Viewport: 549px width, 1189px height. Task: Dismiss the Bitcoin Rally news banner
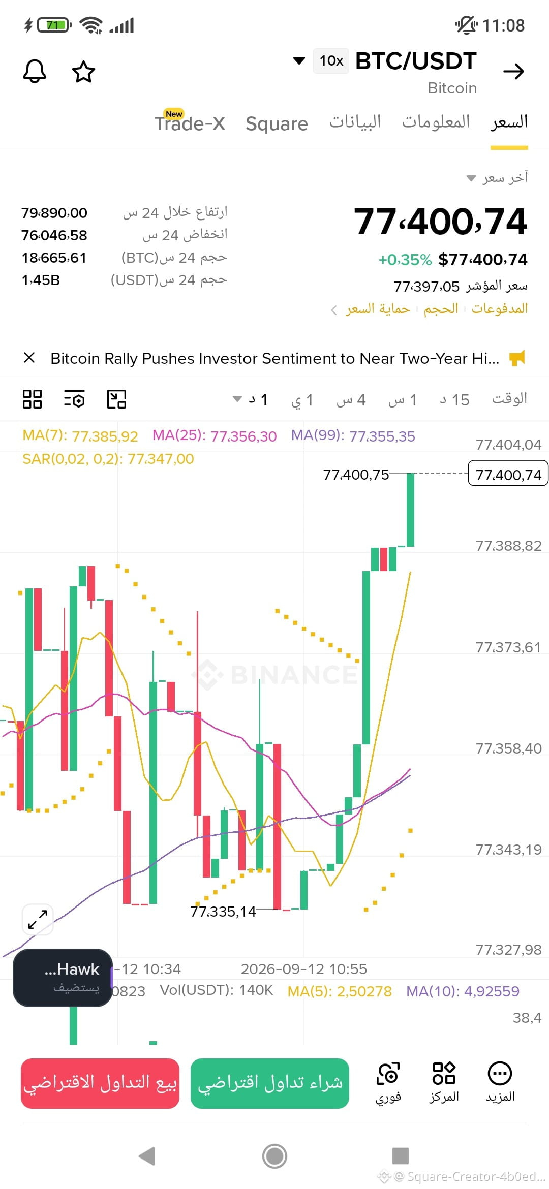pyautogui.click(x=29, y=358)
